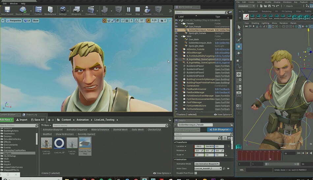Stop the play-in-editor session

(137, 11)
